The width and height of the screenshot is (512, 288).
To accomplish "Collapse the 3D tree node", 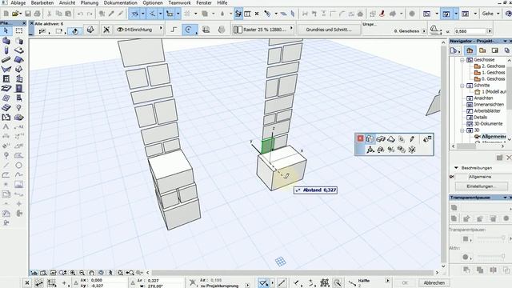I will [x=462, y=130].
